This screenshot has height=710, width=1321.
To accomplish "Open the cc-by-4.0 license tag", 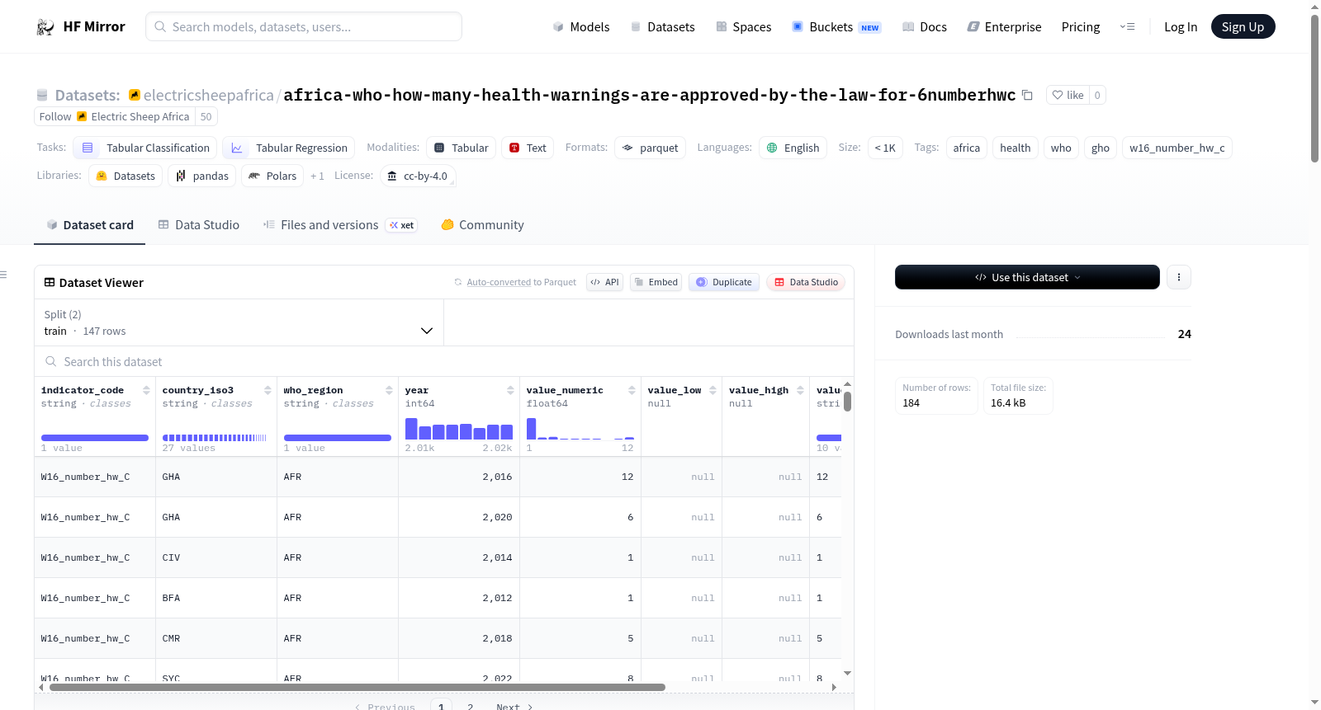I will (418, 176).
